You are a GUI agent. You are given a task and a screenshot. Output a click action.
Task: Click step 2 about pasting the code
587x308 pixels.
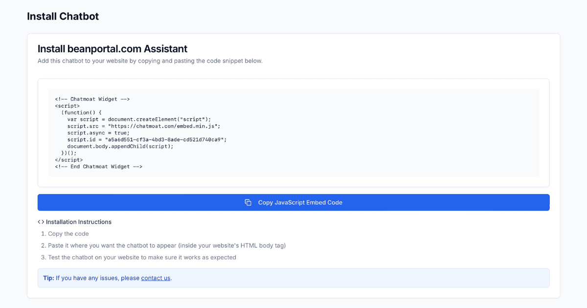click(x=166, y=245)
